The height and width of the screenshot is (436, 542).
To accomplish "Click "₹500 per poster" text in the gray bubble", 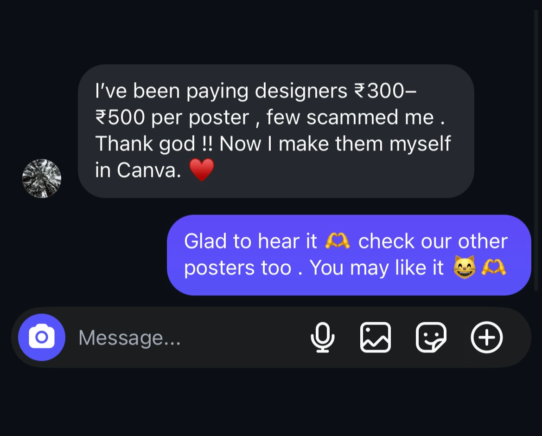I will 172,117.
